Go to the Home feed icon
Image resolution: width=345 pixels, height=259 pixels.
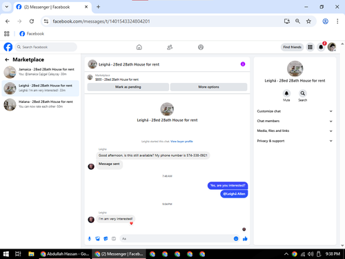(x=139, y=47)
